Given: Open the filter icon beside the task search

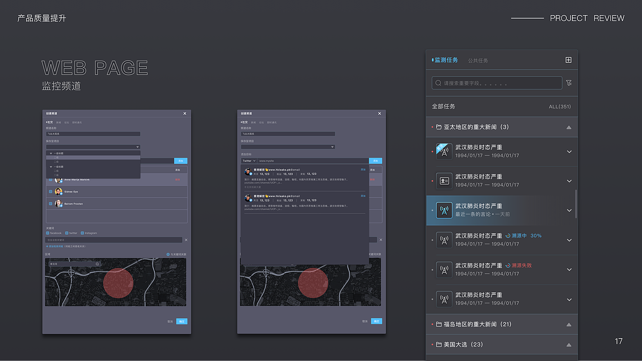Looking at the screenshot, I should [x=569, y=83].
